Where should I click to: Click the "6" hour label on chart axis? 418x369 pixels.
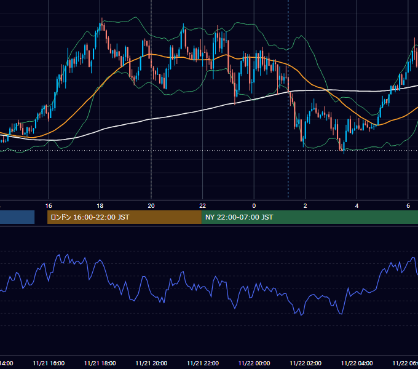(x=408, y=206)
